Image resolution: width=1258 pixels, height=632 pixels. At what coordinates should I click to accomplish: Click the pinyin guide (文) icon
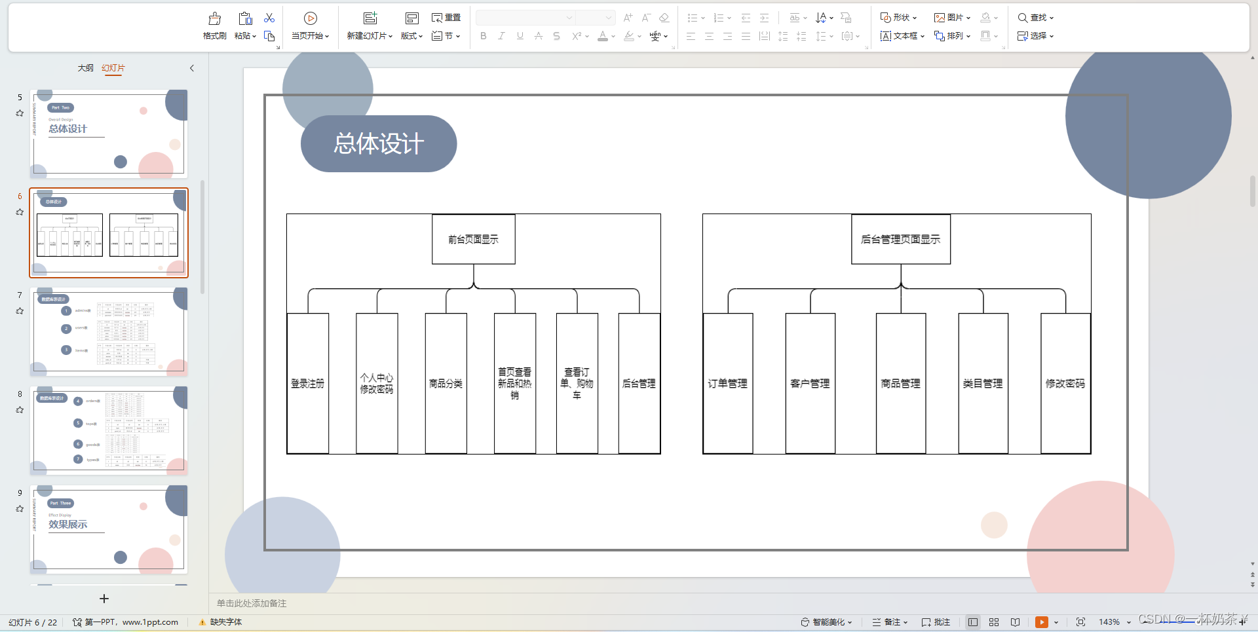pyautogui.click(x=655, y=36)
